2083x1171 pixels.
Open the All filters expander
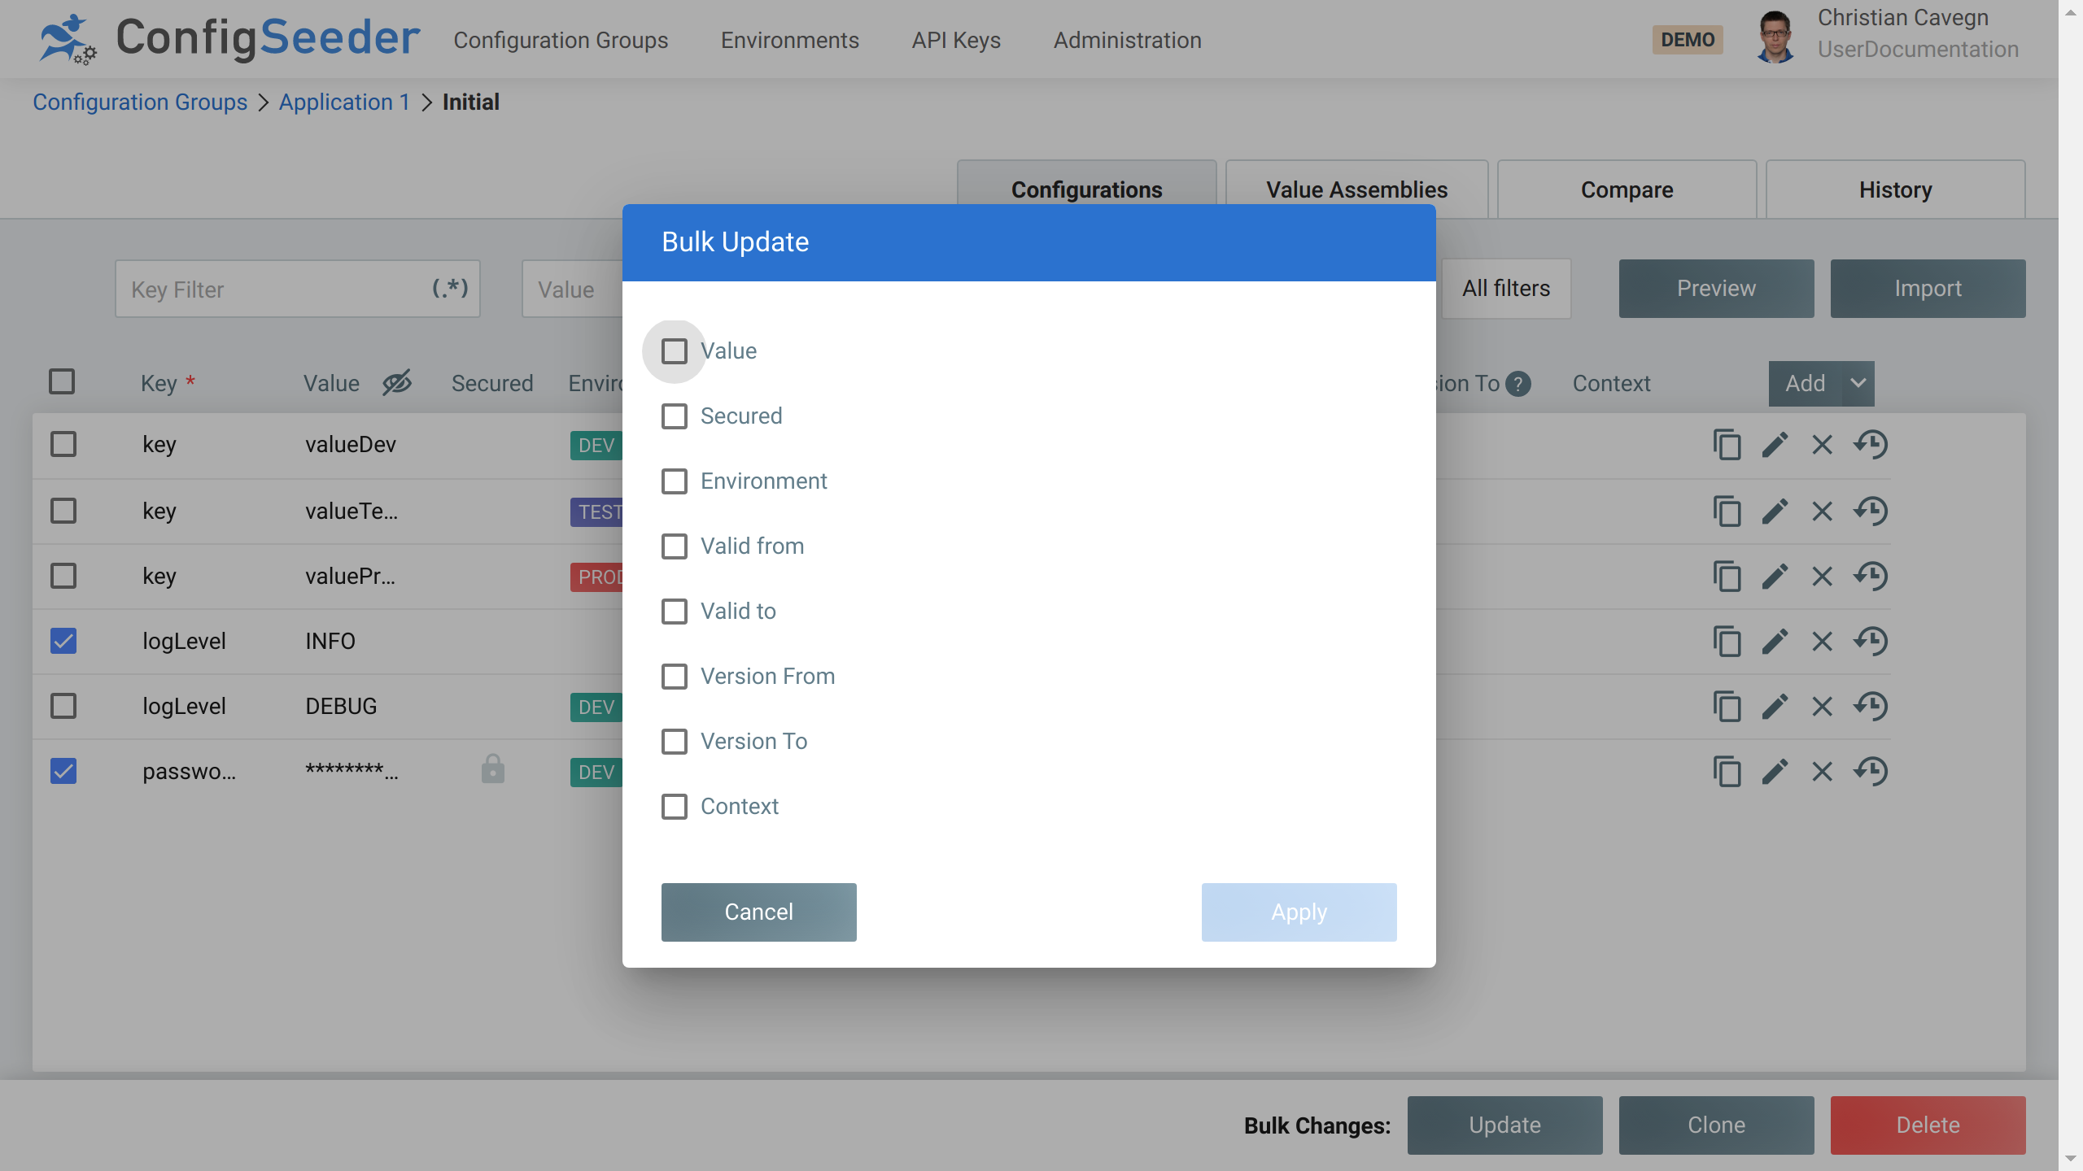1505,289
